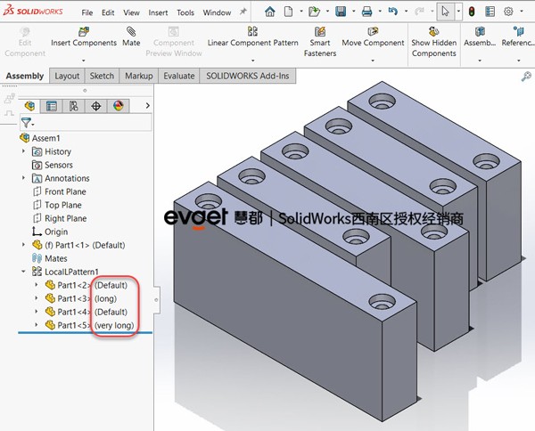535x431 pixels.
Task: Switch to the Sketch tab
Action: (102, 76)
